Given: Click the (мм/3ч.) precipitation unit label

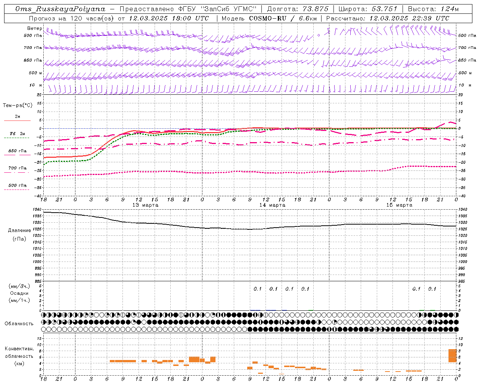Looking at the screenshot, I should [19, 286].
